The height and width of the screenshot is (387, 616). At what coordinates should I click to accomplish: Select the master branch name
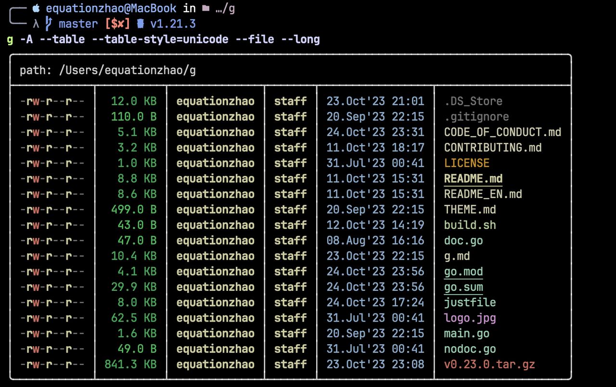(x=78, y=24)
